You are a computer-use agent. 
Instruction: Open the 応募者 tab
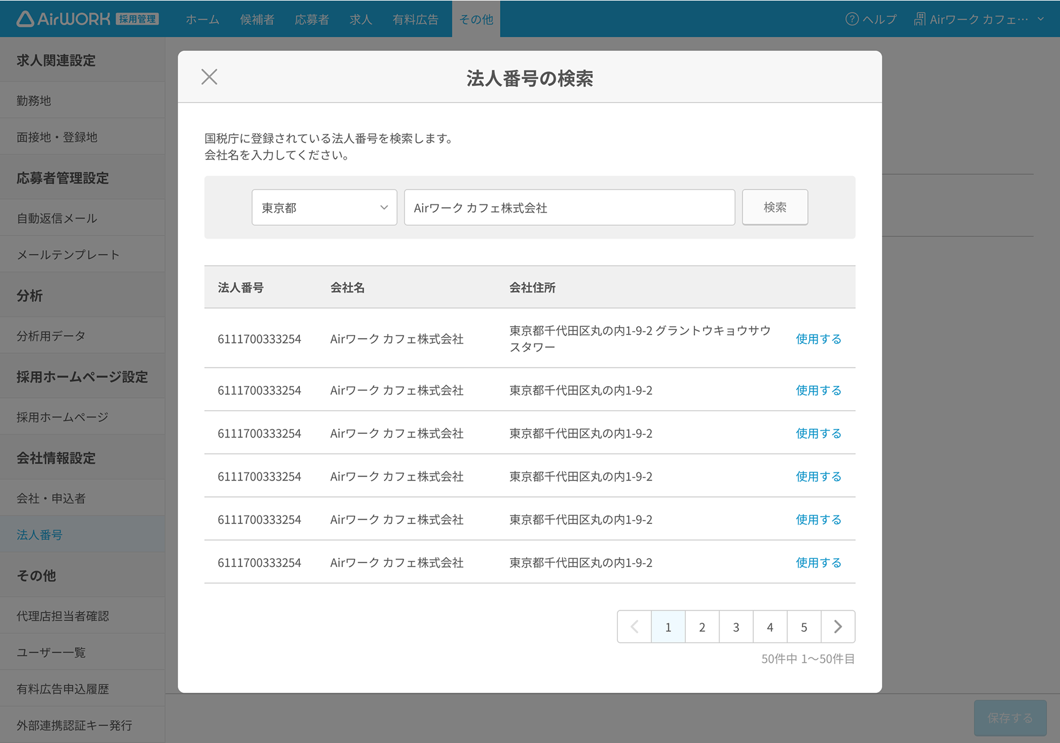click(312, 19)
